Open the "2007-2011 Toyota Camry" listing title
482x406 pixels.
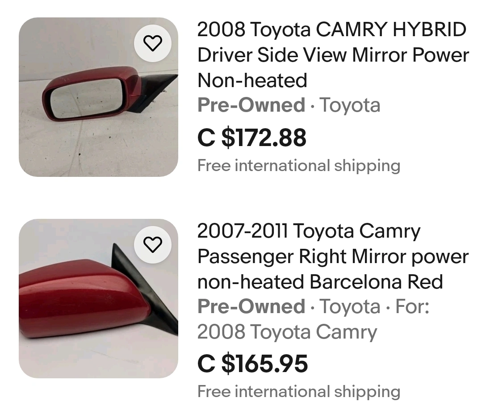click(x=309, y=231)
